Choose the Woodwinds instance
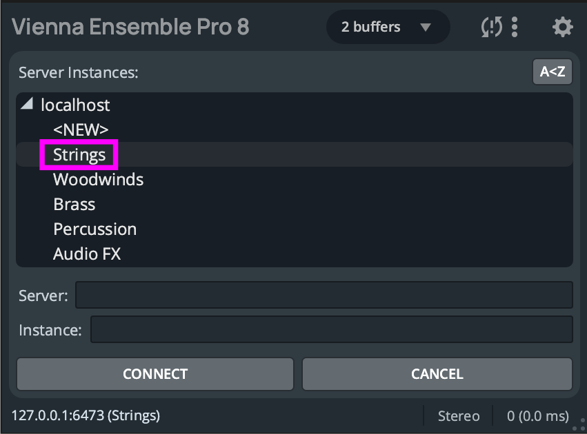The image size is (587, 434). (x=98, y=179)
